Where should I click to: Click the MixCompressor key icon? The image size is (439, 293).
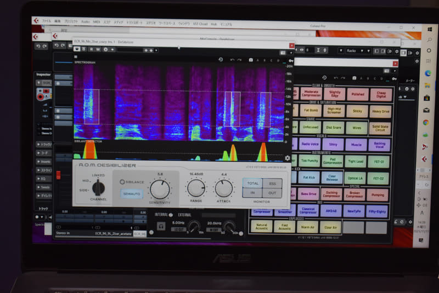click(x=394, y=79)
